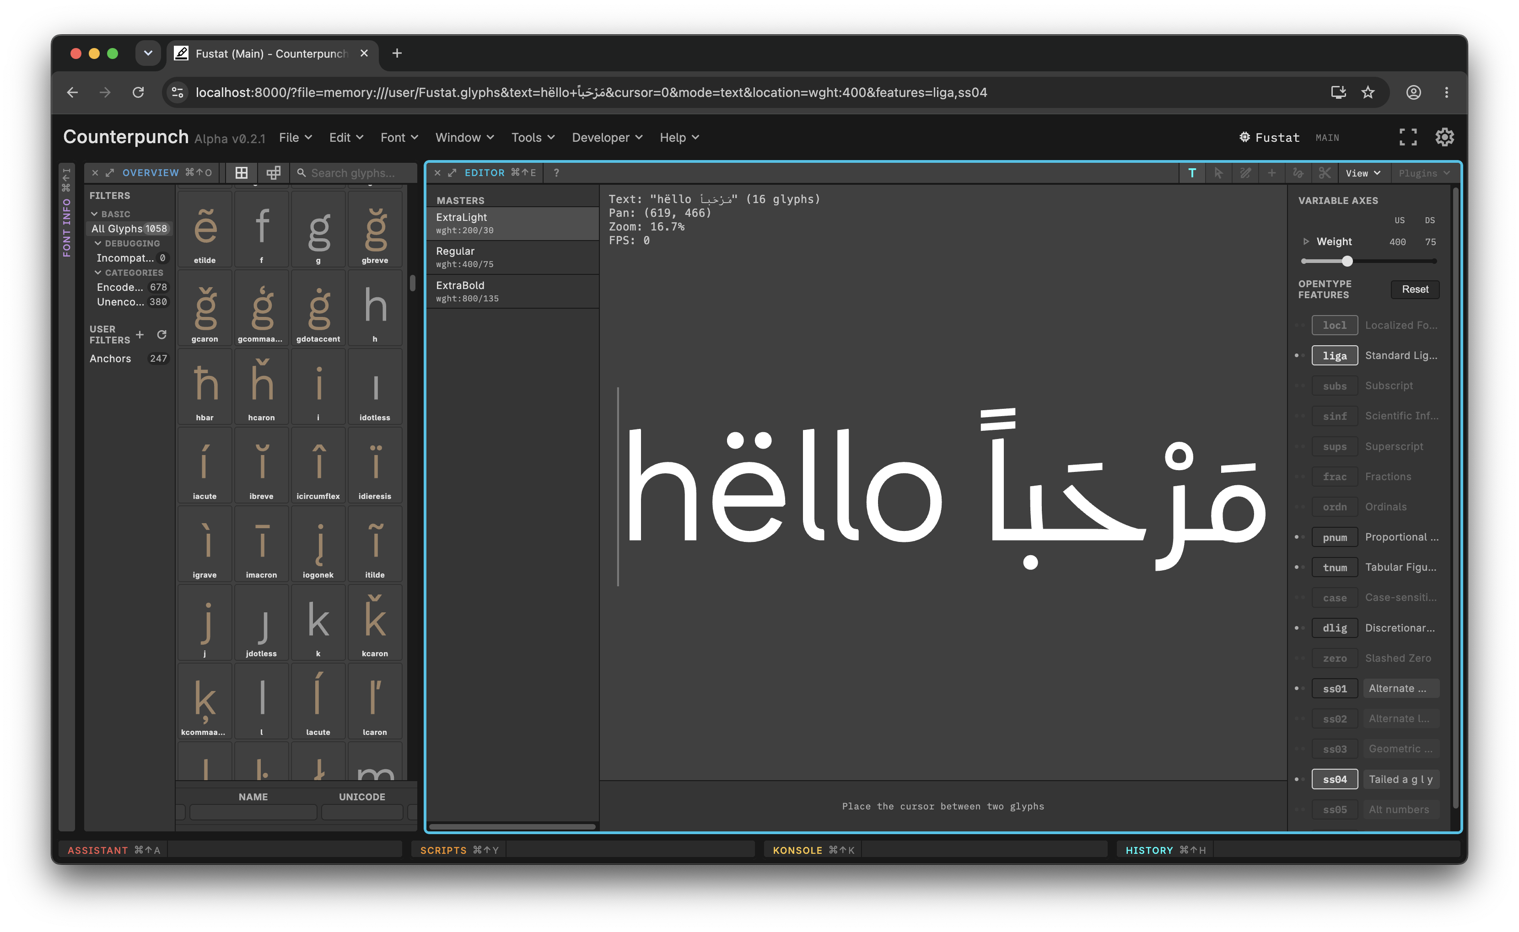Viewport: 1519px width, 932px height.
Task: Click the install app icon in address bar
Action: click(1338, 92)
